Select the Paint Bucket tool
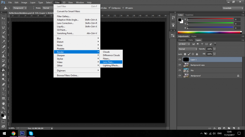245x137 pixels. click(3, 70)
